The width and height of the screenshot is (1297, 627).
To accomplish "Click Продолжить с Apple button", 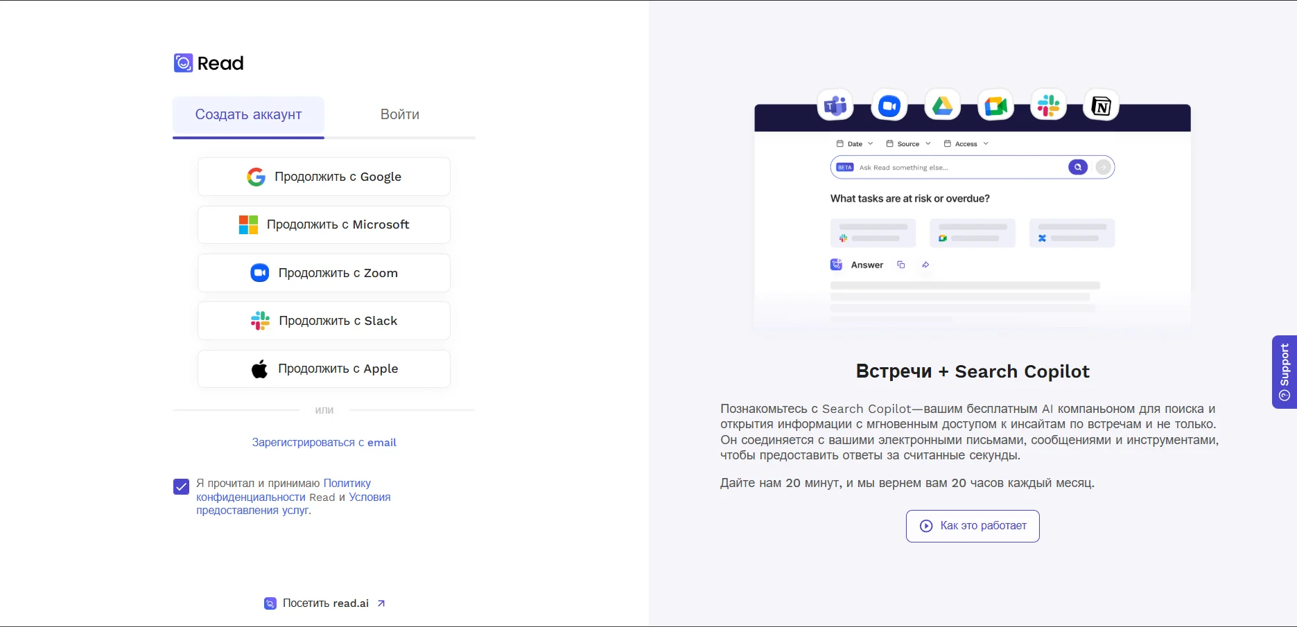I will coord(324,369).
